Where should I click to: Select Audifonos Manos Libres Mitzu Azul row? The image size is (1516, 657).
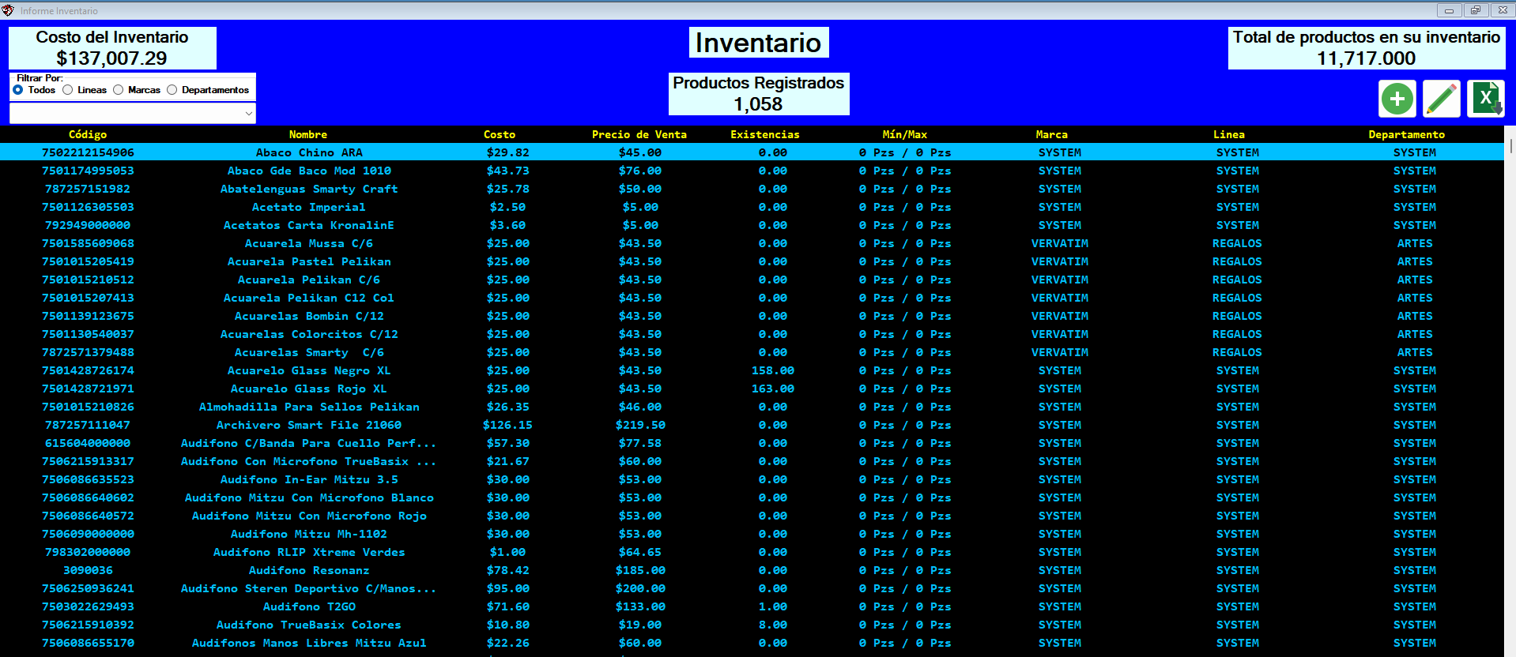point(752,643)
